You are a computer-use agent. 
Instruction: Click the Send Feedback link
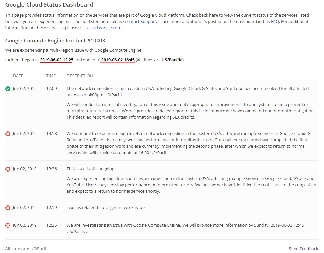click(303, 249)
